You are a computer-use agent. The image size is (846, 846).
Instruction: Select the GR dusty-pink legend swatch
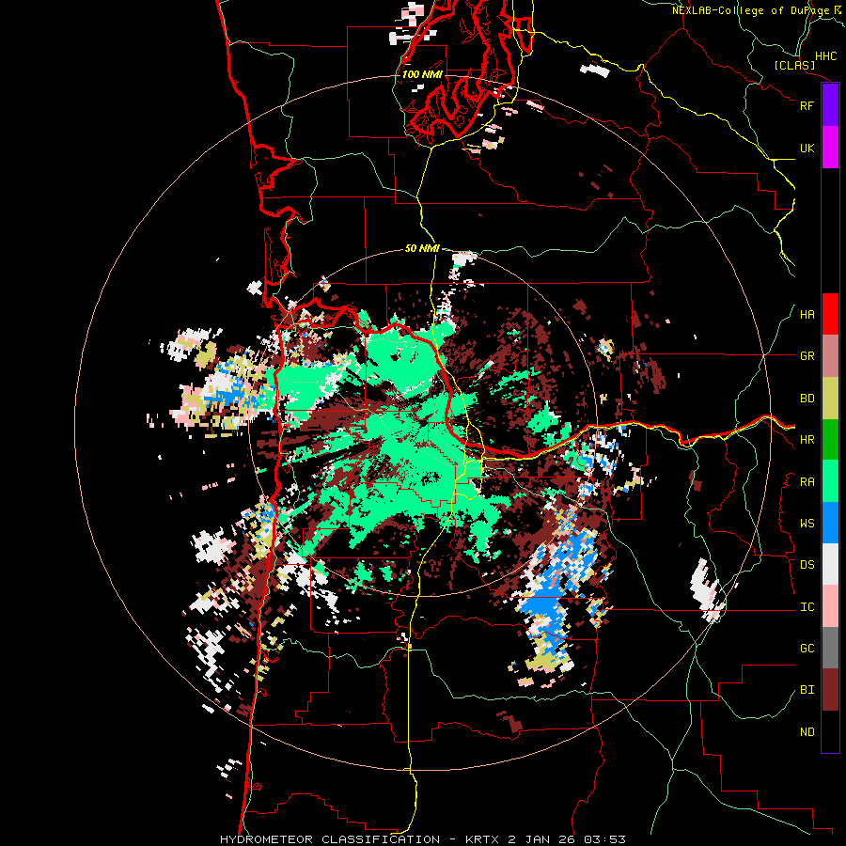[830, 356]
